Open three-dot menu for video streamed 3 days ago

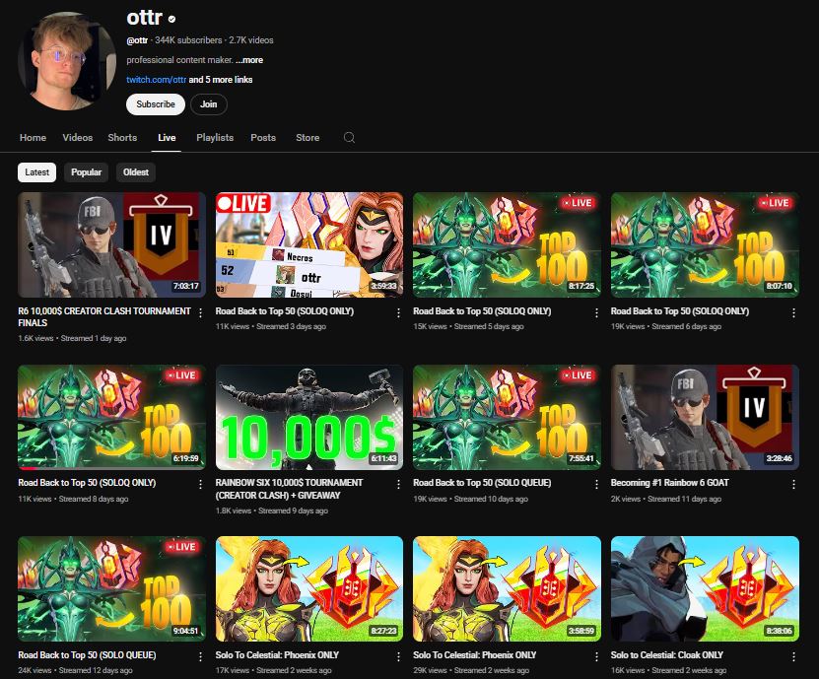click(398, 312)
